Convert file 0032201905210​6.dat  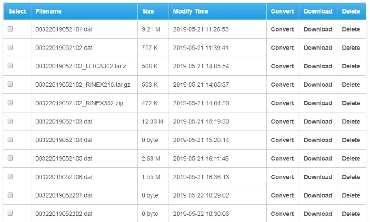click(x=282, y=177)
